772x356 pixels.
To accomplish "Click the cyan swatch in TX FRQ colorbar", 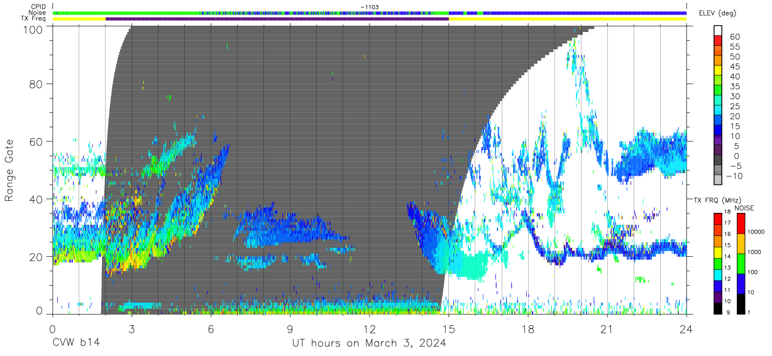I will tap(717, 275).
